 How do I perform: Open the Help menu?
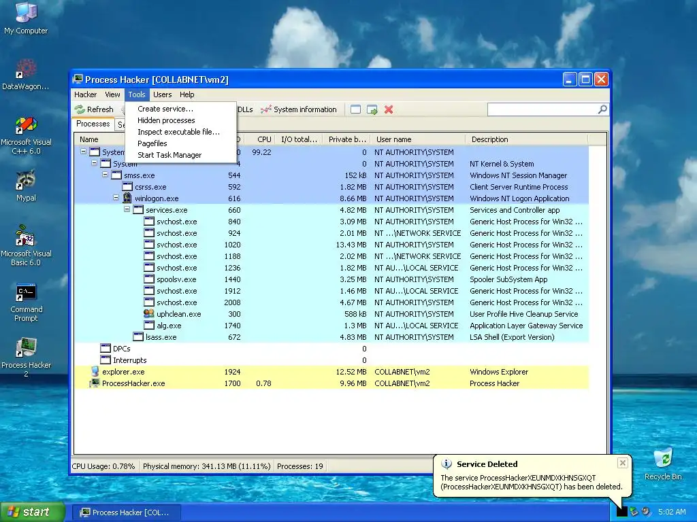[x=187, y=94]
